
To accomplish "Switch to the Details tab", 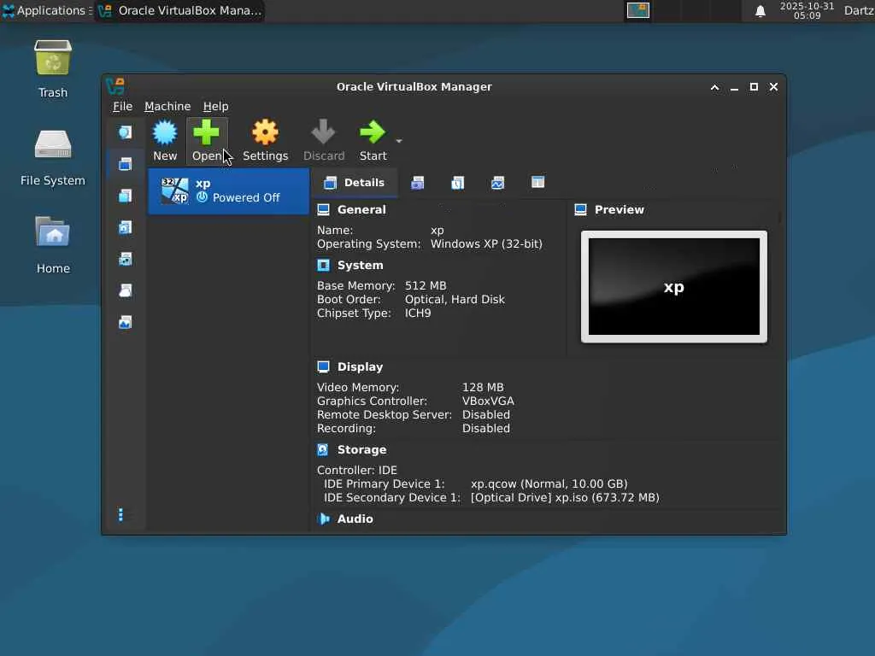I will click(x=355, y=183).
